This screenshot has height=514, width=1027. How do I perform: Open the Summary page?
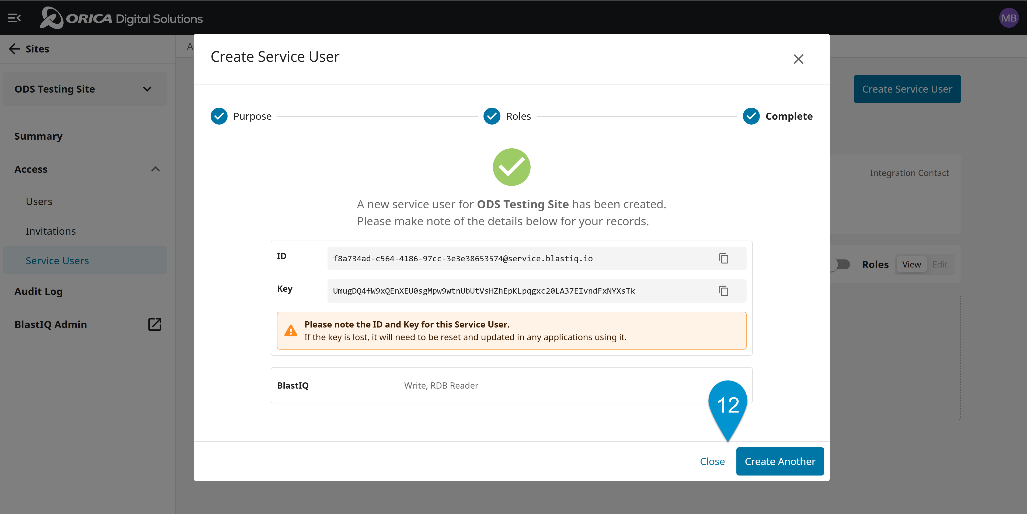[38, 136]
